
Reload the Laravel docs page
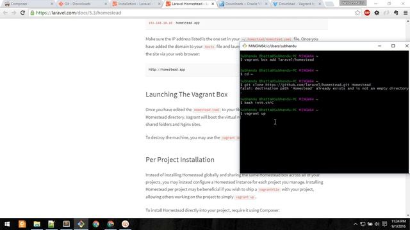click(x=23, y=13)
